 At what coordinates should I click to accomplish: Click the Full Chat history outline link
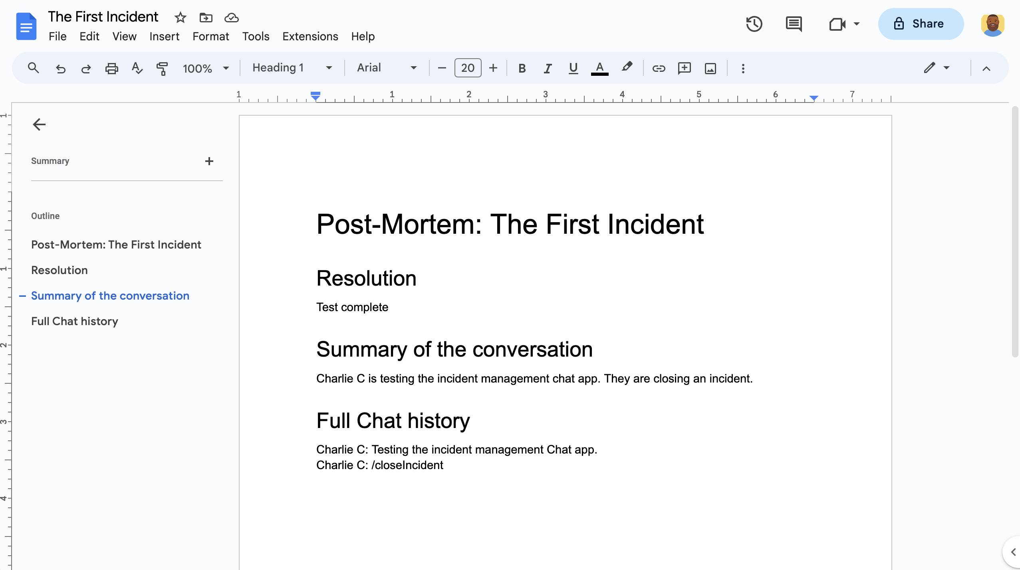tap(74, 321)
